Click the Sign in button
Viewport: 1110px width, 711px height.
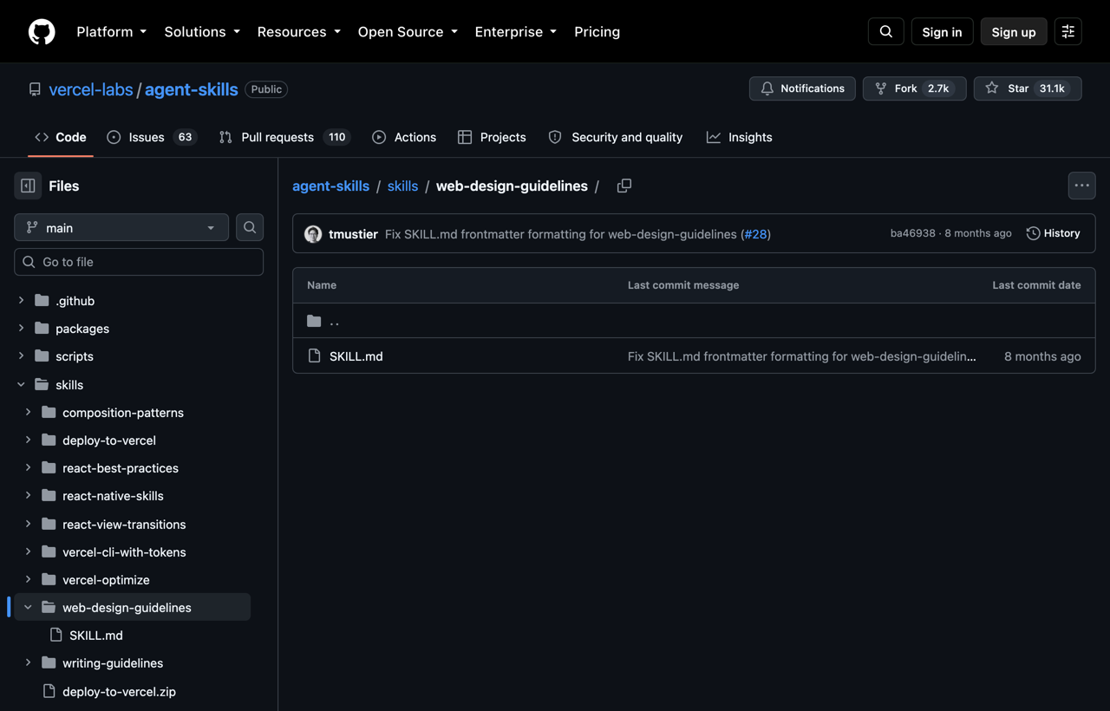942,31
